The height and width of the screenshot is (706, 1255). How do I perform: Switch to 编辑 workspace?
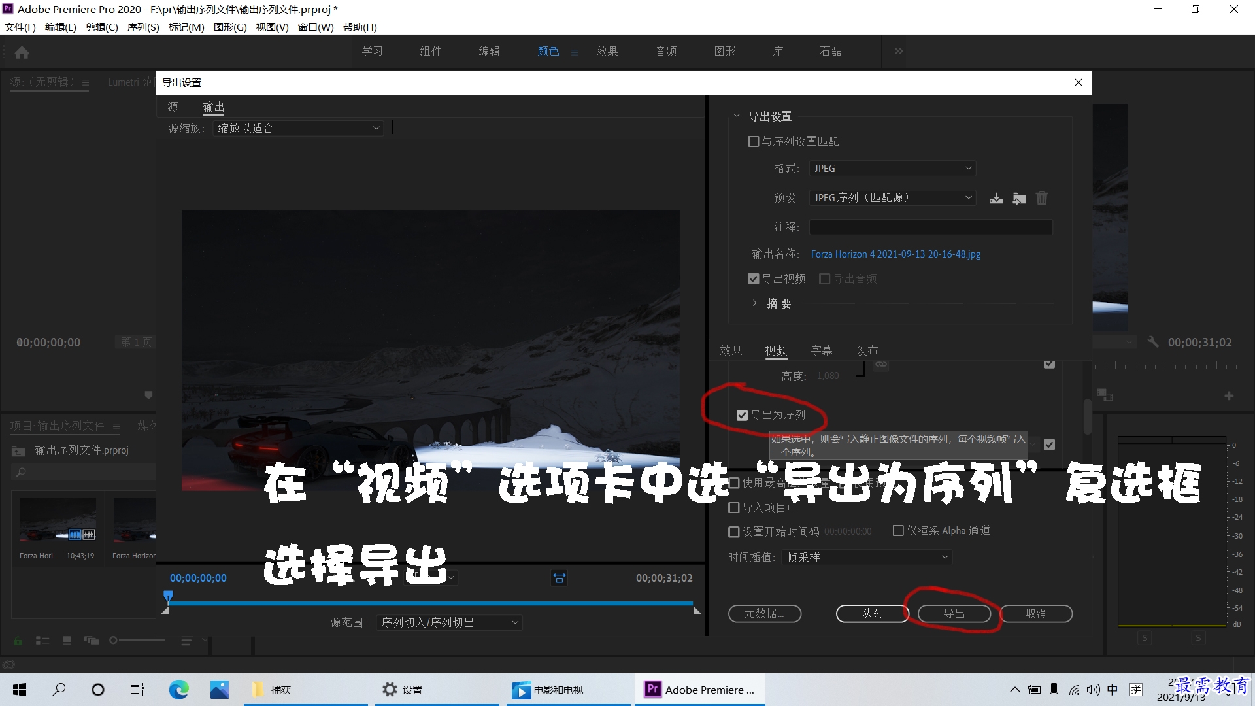(490, 51)
